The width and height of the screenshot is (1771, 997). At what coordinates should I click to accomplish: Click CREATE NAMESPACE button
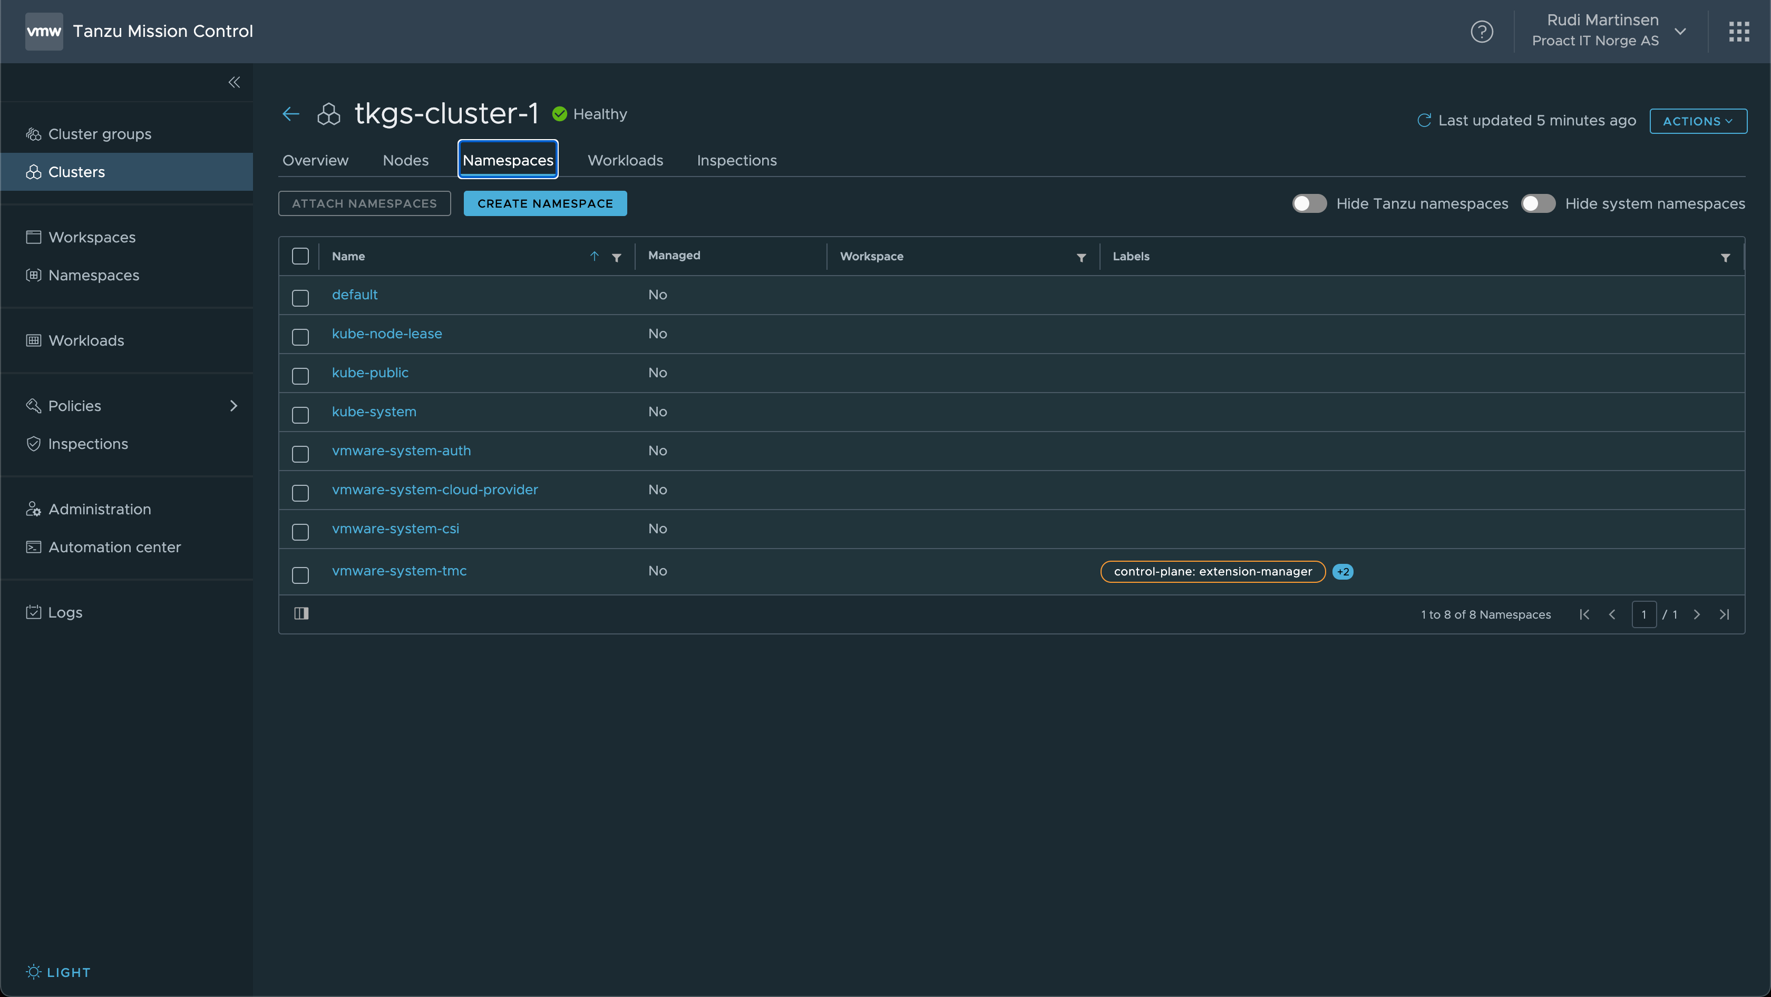tap(545, 203)
